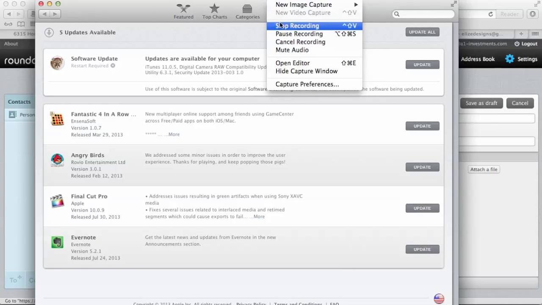Choose Hide Capture Window
This screenshot has height=305, width=542.
pos(315,71)
